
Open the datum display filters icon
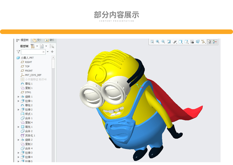203,42
